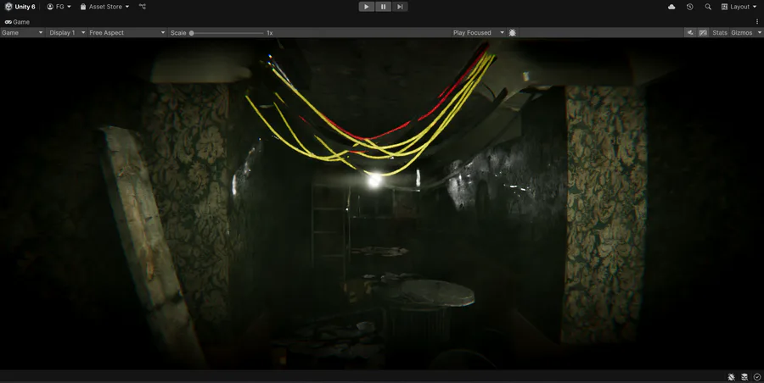This screenshot has width=764, height=383.
Task: Open the Free Aspect ratio dropdown
Action: coord(126,32)
